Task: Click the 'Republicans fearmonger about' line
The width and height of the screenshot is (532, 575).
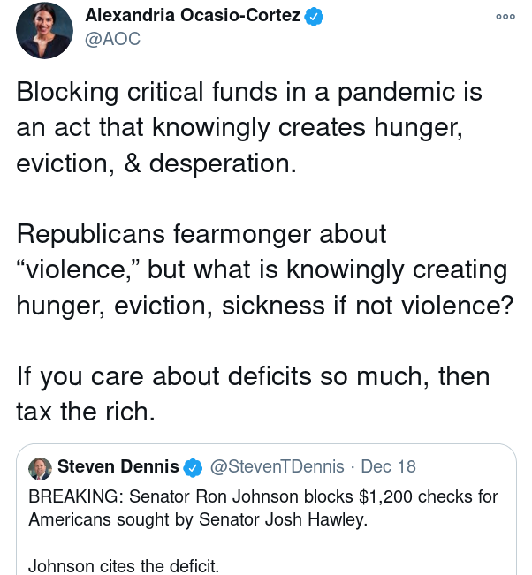Action: 201,234
